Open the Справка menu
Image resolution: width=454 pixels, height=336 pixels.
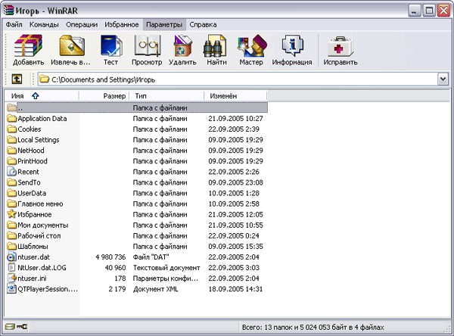coord(203,25)
